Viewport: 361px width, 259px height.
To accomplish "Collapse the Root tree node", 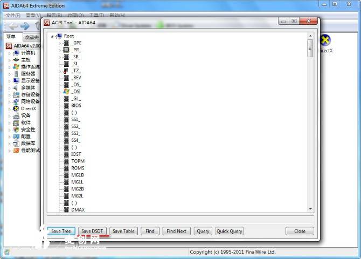I will [x=52, y=36].
